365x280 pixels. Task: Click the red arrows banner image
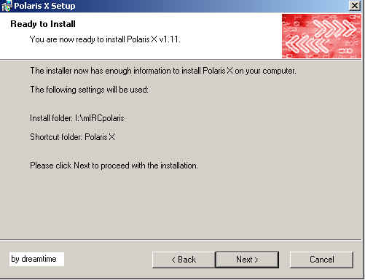tap(321, 36)
